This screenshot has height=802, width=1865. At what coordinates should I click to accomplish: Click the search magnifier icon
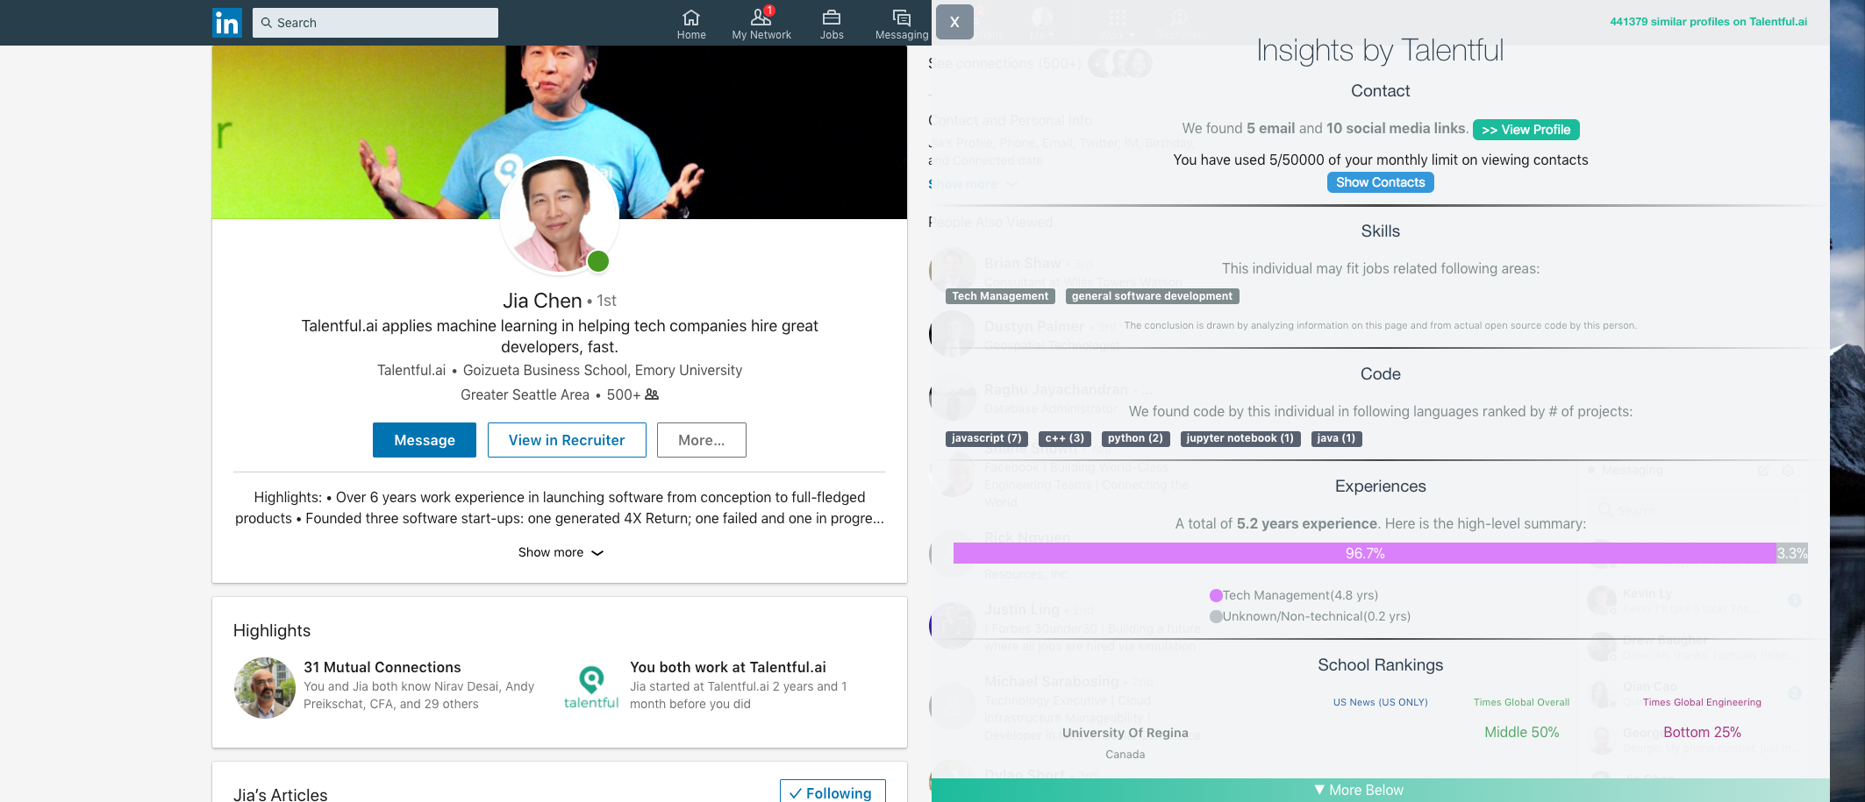tap(266, 22)
